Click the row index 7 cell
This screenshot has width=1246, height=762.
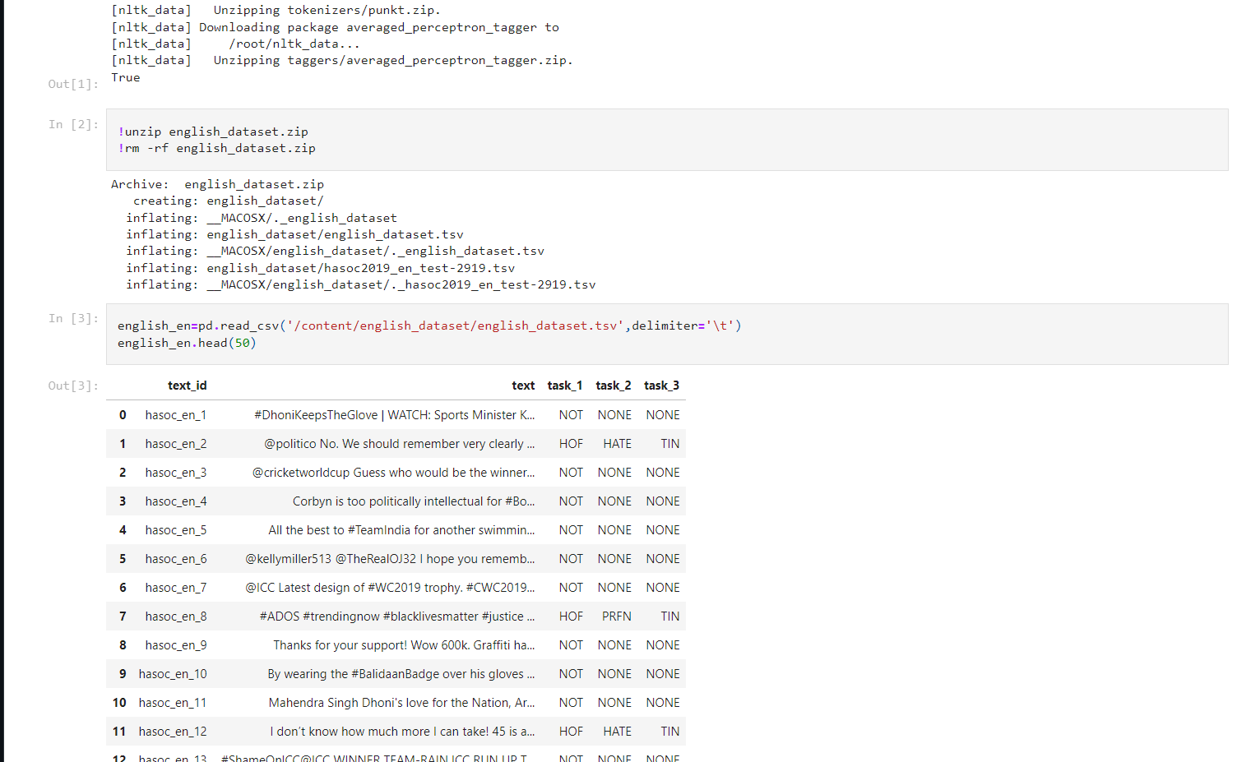[x=123, y=617]
